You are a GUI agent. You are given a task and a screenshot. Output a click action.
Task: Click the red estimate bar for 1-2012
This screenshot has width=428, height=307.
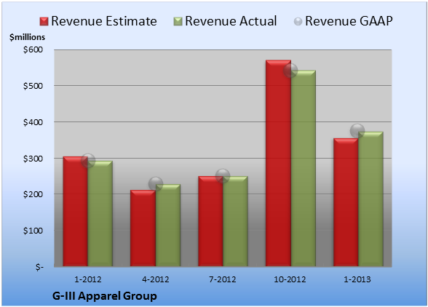click(76, 211)
